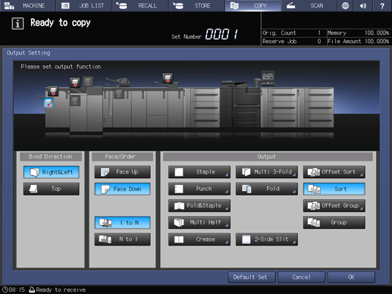Switch page order to N to 1

[122, 239]
